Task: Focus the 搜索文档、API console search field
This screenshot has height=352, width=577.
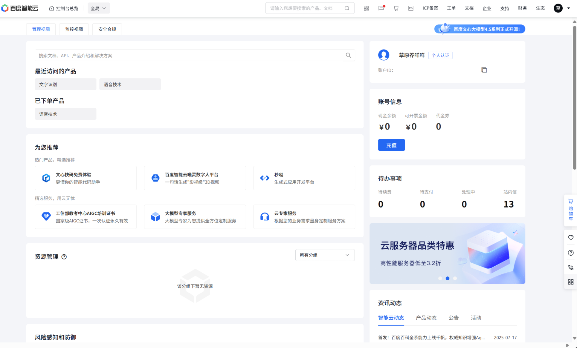Action: (x=195, y=55)
